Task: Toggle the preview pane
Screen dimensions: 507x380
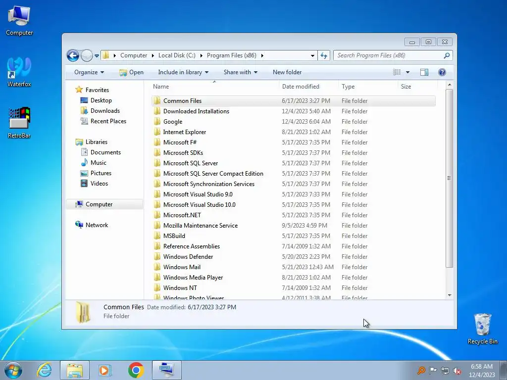Action: (x=424, y=72)
